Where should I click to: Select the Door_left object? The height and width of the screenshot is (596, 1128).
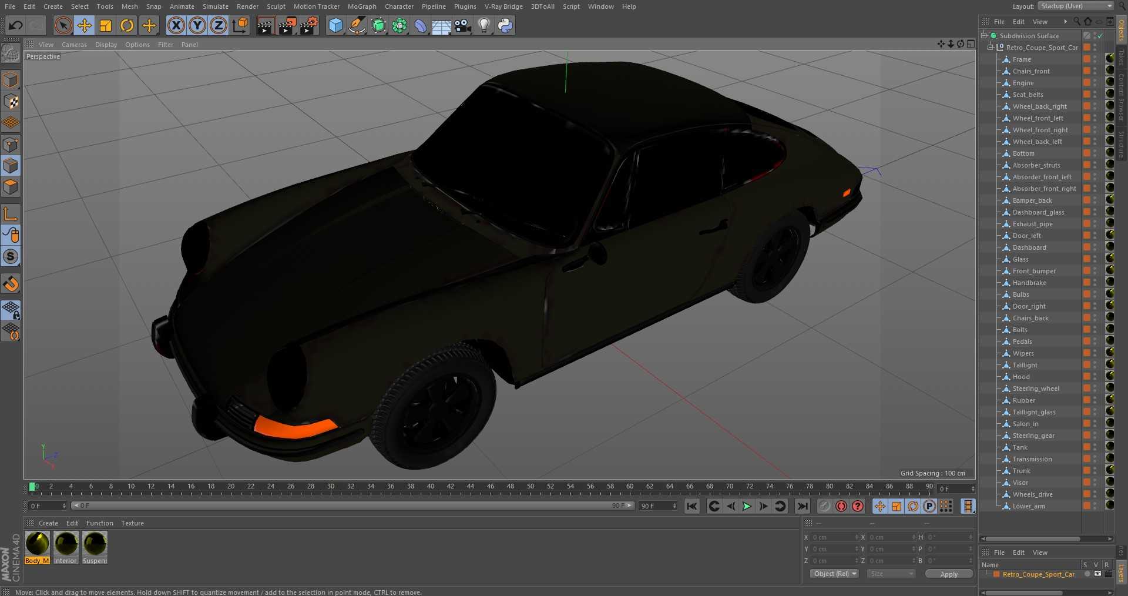coord(1026,236)
